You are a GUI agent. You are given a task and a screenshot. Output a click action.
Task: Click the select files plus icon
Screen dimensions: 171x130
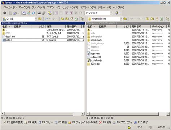(x=56, y=13)
